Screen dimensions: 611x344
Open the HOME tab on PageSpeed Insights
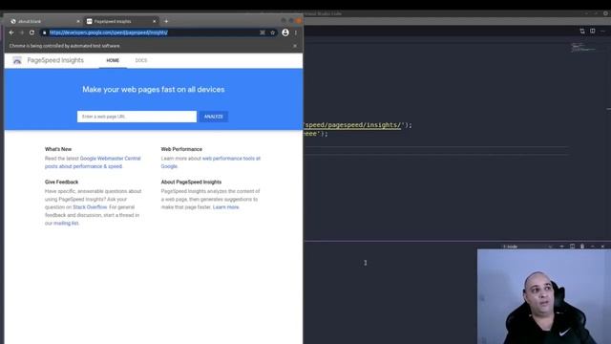(113, 60)
